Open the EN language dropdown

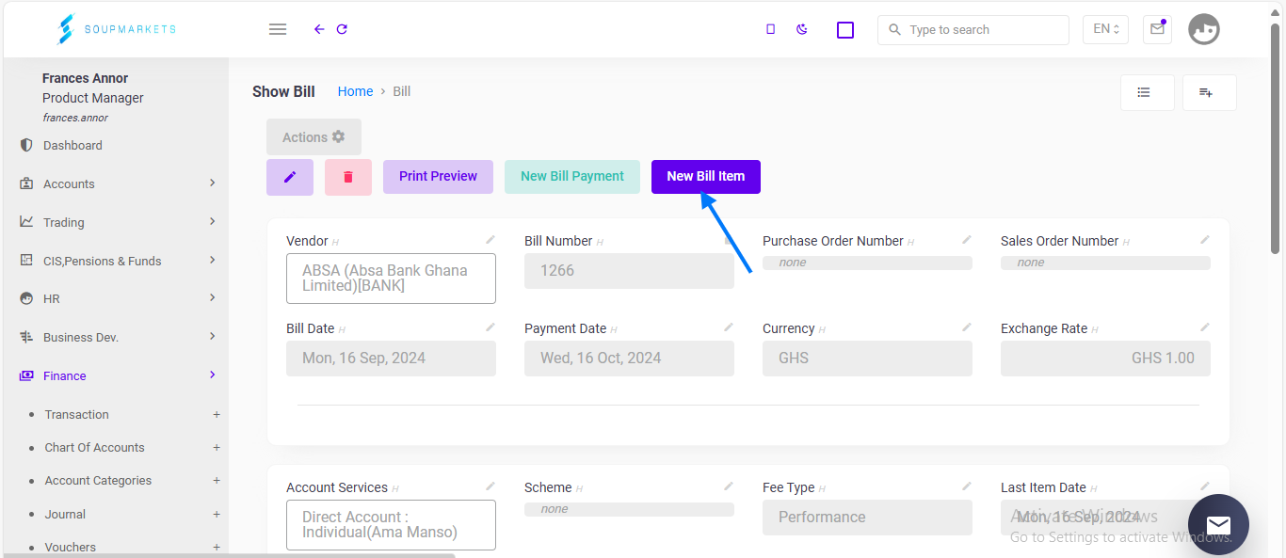click(1105, 29)
